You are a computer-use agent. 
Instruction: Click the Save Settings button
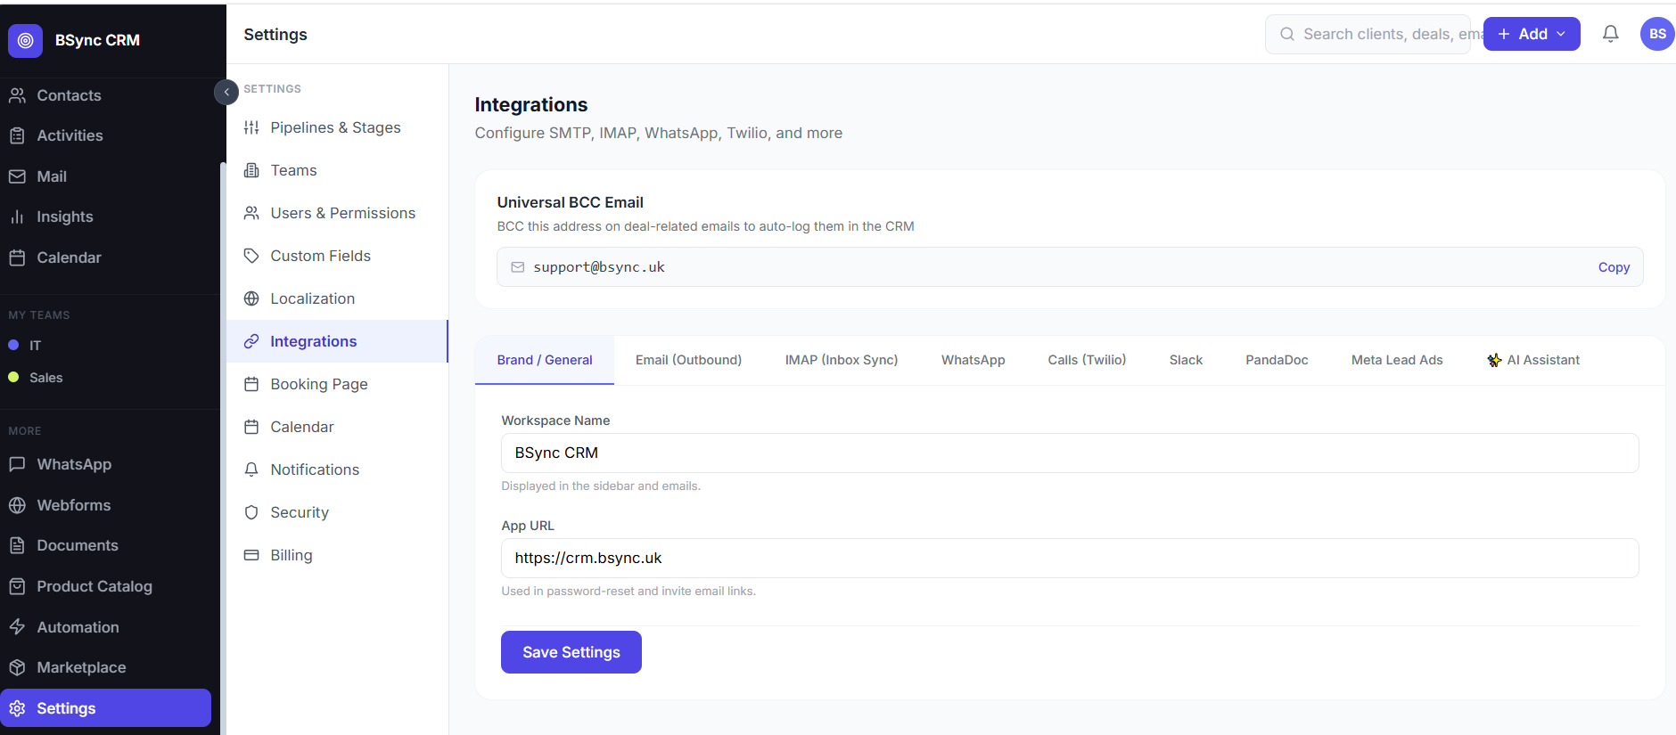571,652
